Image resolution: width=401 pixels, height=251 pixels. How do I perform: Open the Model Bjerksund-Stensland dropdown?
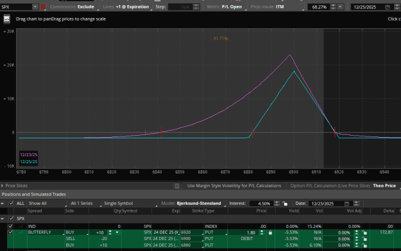click(x=193, y=204)
